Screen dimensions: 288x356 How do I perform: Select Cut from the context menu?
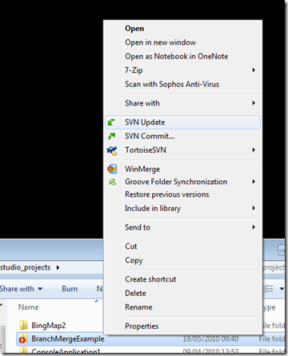coord(183,246)
